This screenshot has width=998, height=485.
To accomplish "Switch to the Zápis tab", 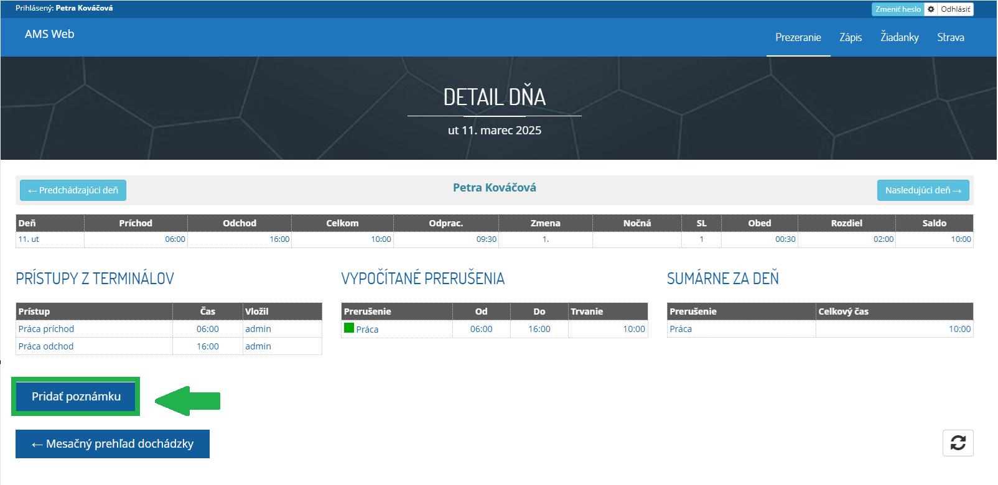I will coord(851,37).
